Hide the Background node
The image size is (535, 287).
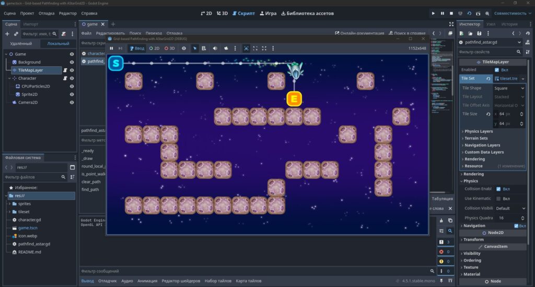72,62
